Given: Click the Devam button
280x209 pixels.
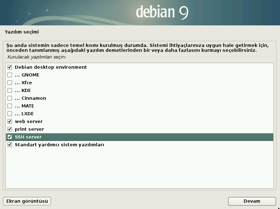Looking at the screenshot, I should pyautogui.click(x=252, y=201).
